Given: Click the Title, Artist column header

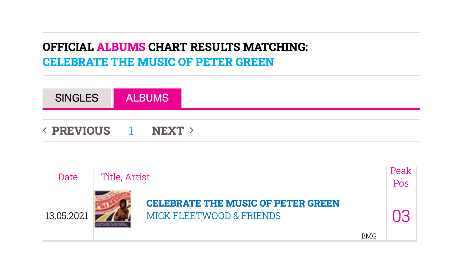Looking at the screenshot, I should coord(125,177).
